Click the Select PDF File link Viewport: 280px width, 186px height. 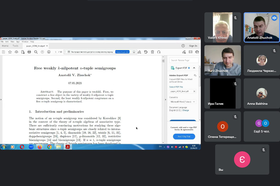click(x=176, y=87)
